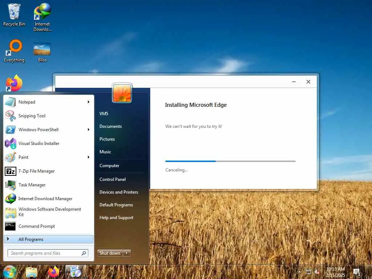Open Internet Download Manager desktop shortcut

coord(42,17)
